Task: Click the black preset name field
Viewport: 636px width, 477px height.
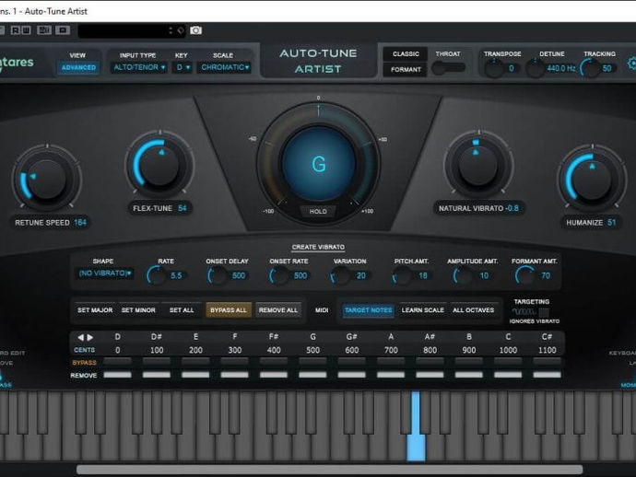Action: pos(122,30)
